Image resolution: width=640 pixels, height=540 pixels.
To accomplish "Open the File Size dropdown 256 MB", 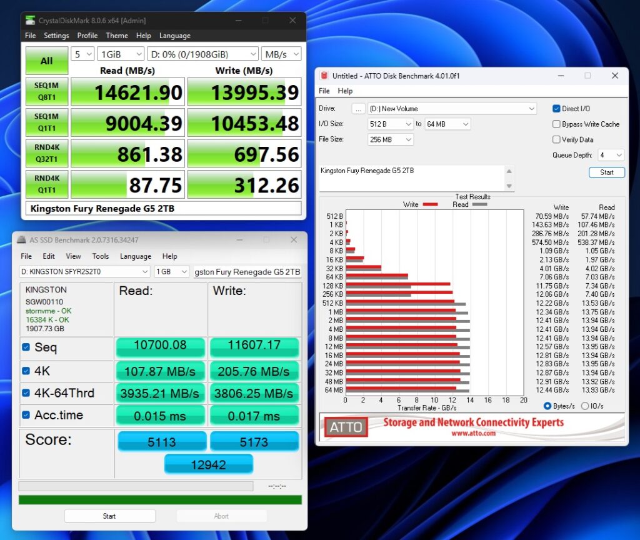I will (391, 139).
